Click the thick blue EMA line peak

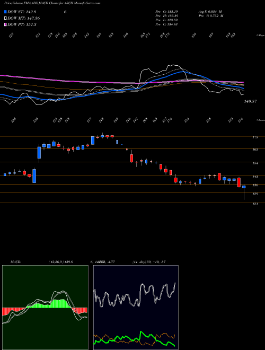(182, 72)
